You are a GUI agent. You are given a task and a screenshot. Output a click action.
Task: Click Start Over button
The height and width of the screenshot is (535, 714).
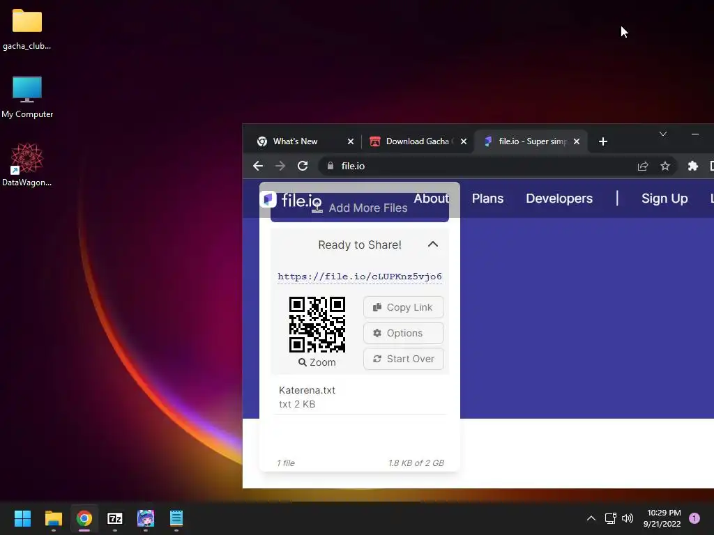pyautogui.click(x=404, y=359)
